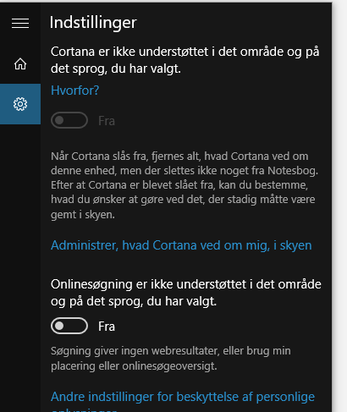
Task: Click the Når Cortana slås fra paragraph
Action: 185,185
